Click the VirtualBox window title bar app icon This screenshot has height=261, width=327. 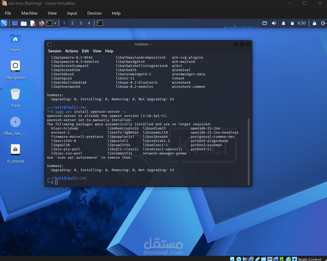tap(4, 3)
